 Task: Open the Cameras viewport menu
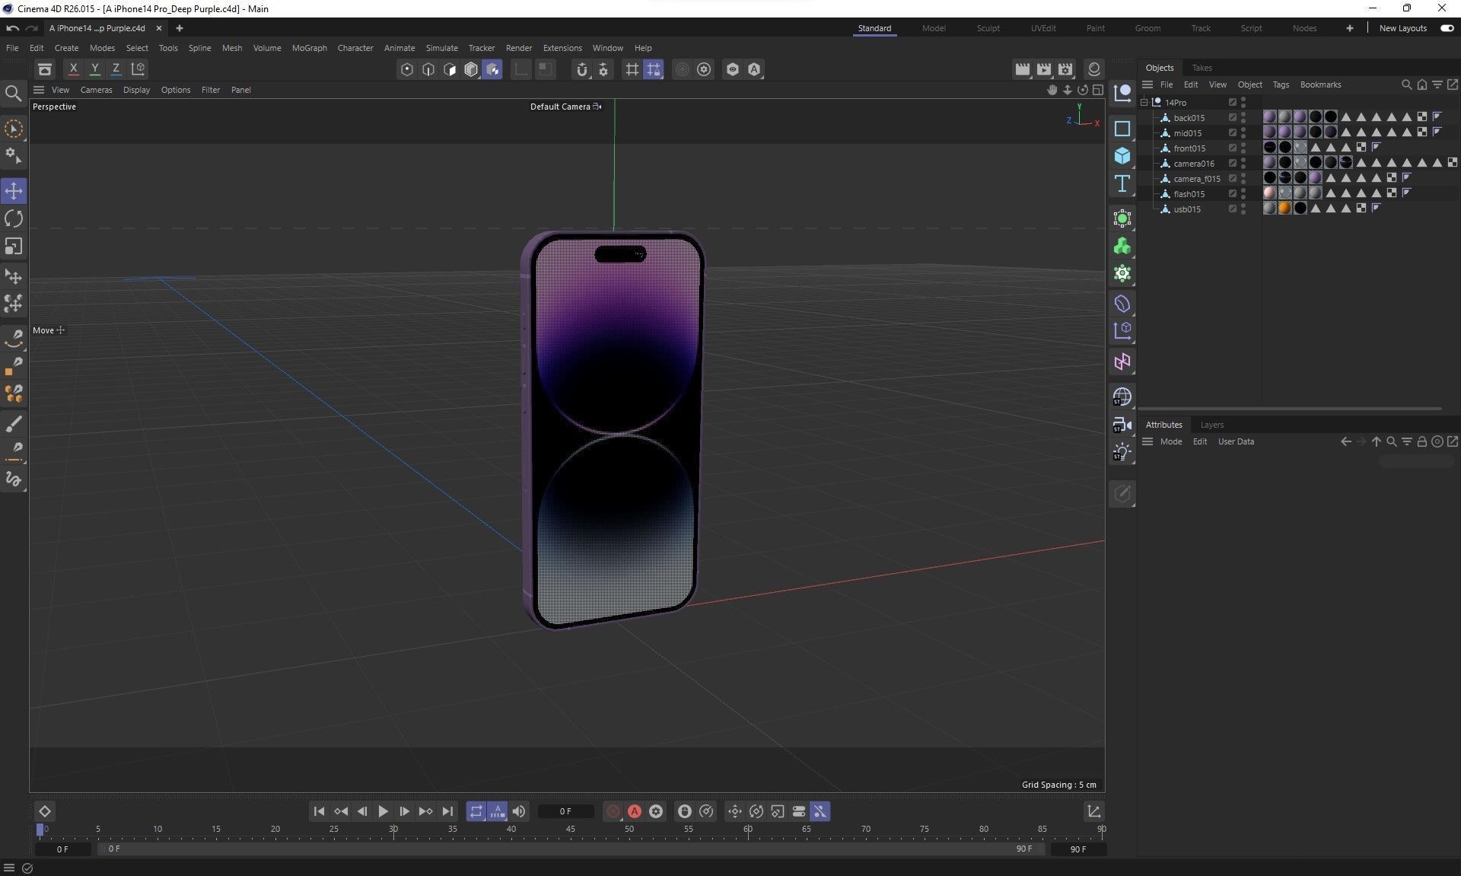point(96,90)
